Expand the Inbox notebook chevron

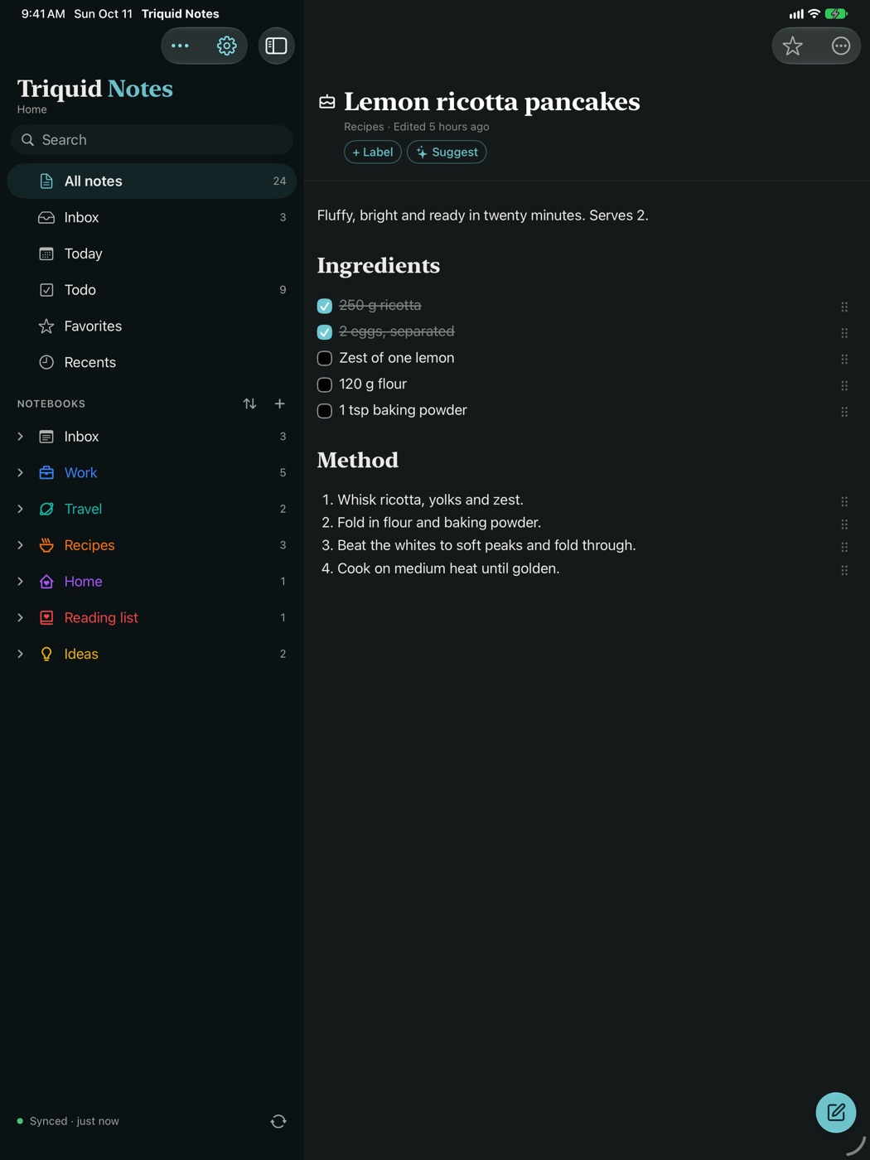point(21,436)
